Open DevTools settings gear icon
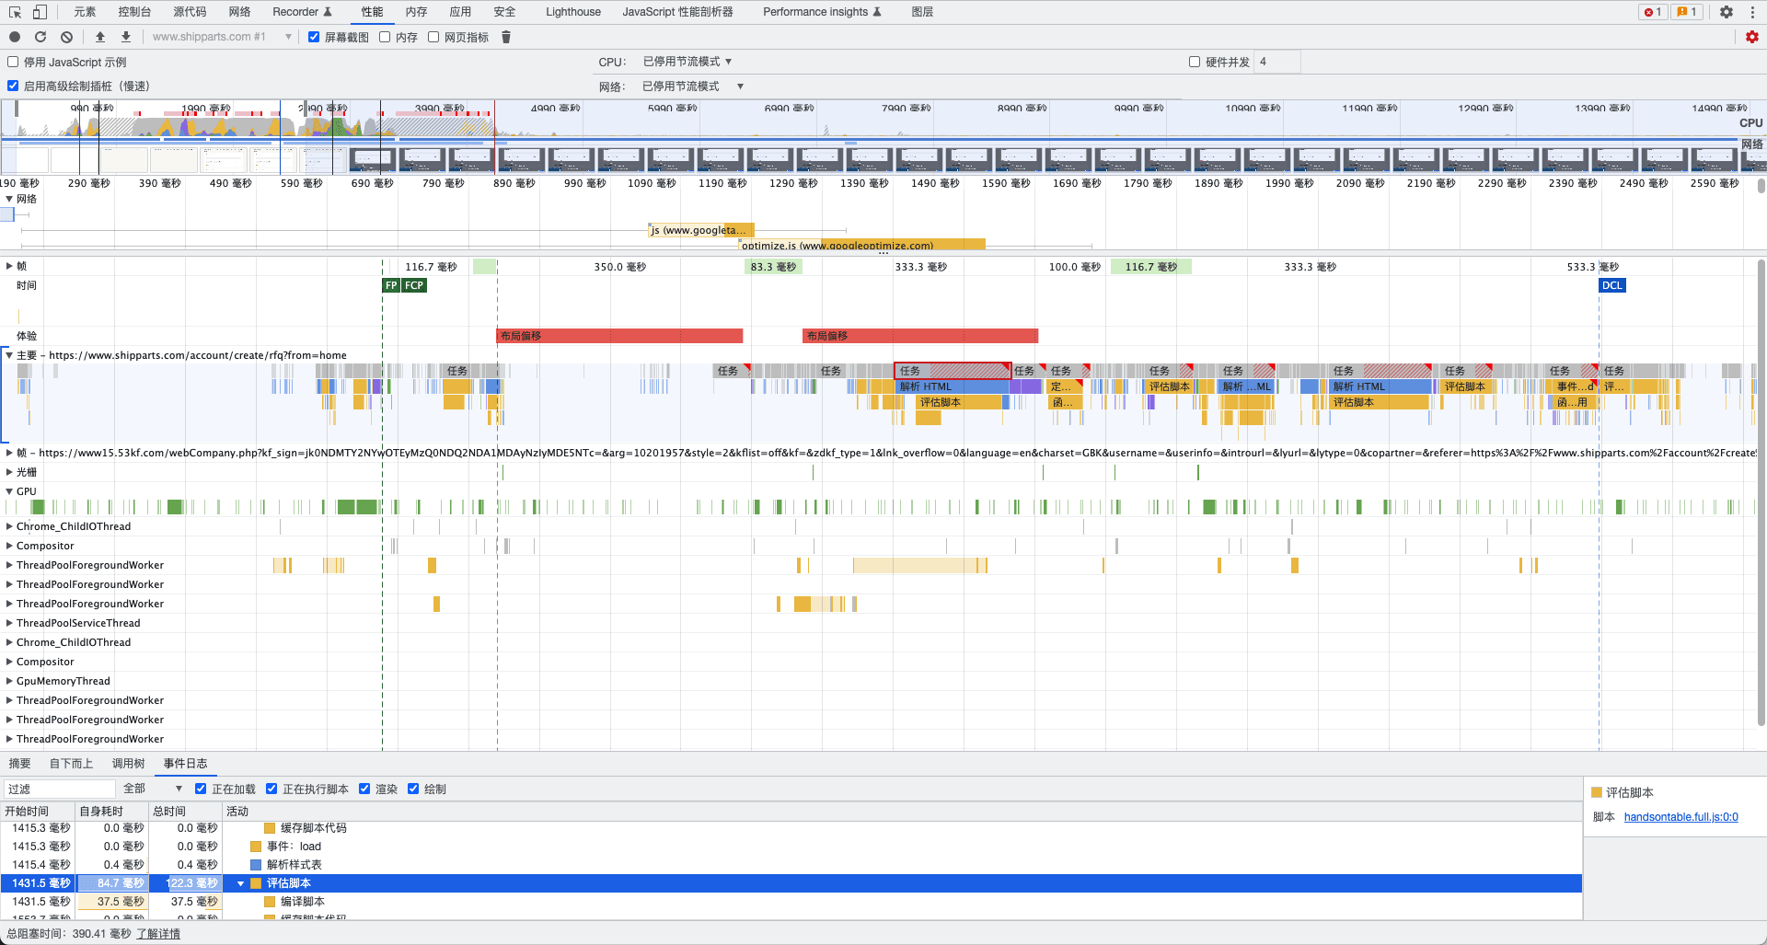1767x945 pixels. (1727, 12)
